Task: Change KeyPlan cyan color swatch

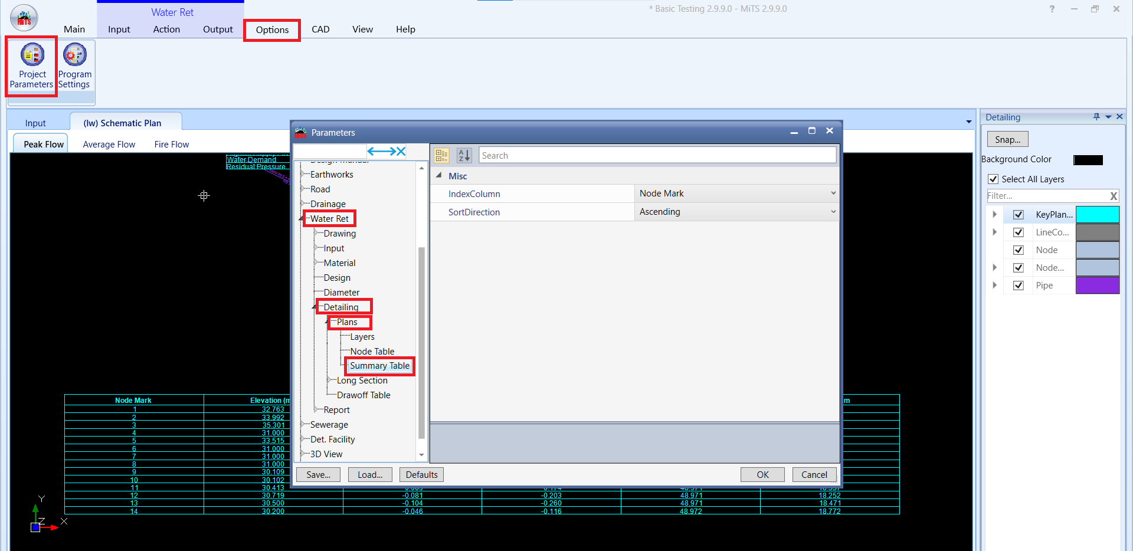Action: [1098, 215]
